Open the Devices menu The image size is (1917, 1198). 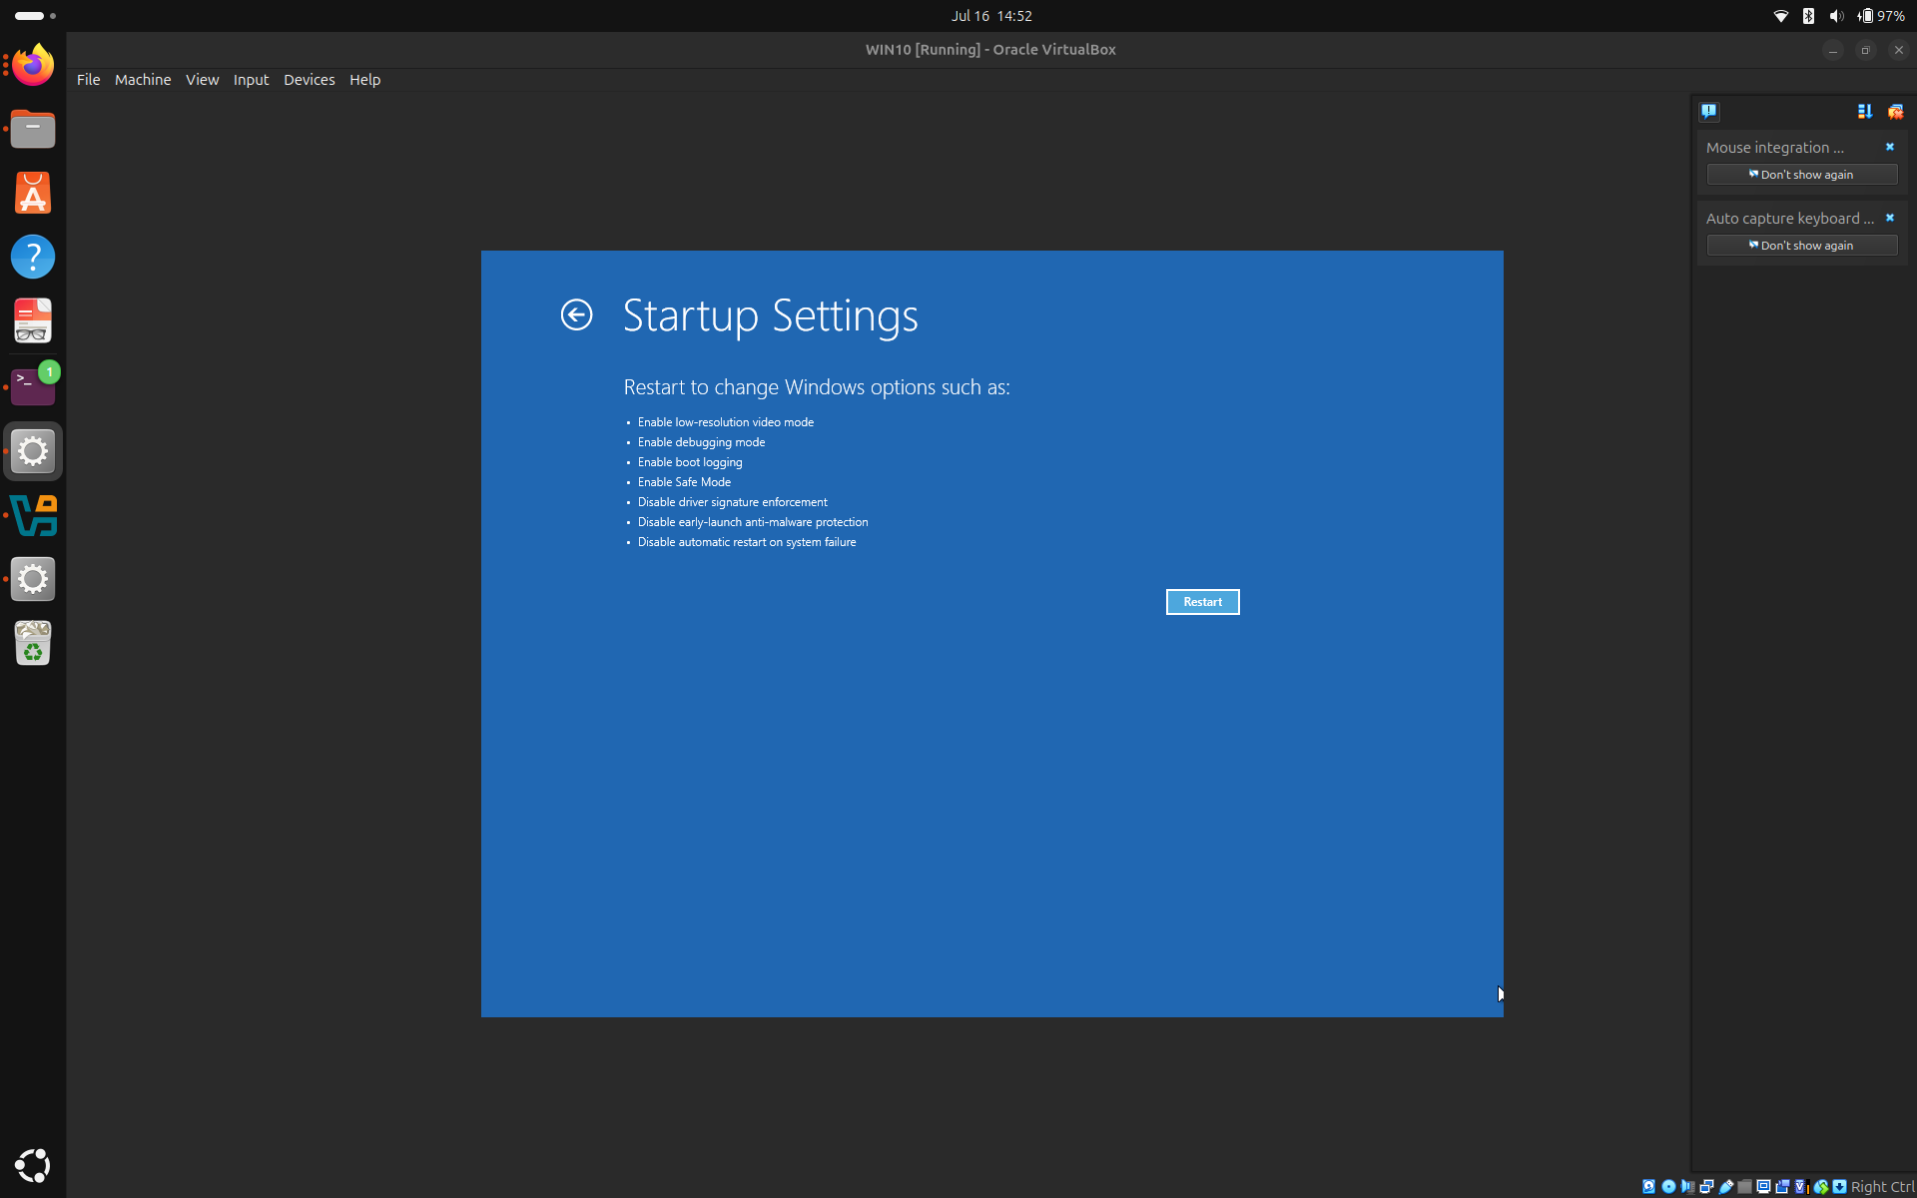pos(309,80)
